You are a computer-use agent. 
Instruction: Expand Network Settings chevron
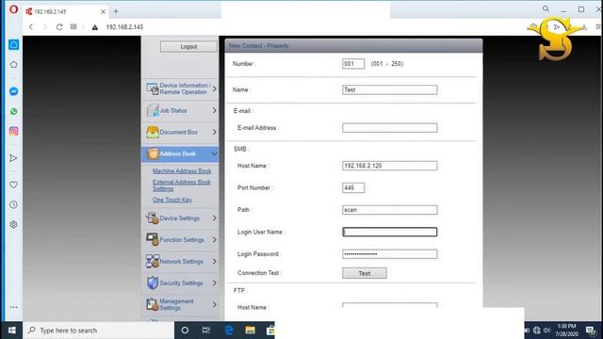pos(214,262)
